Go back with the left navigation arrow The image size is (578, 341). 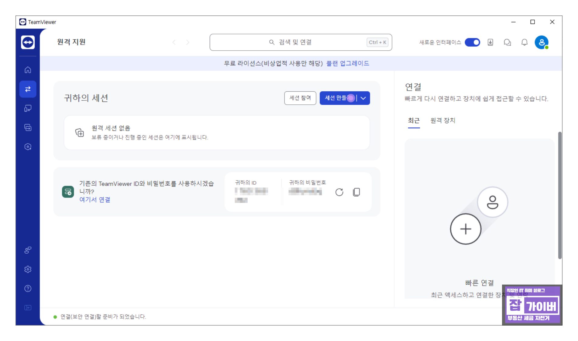[x=174, y=42]
